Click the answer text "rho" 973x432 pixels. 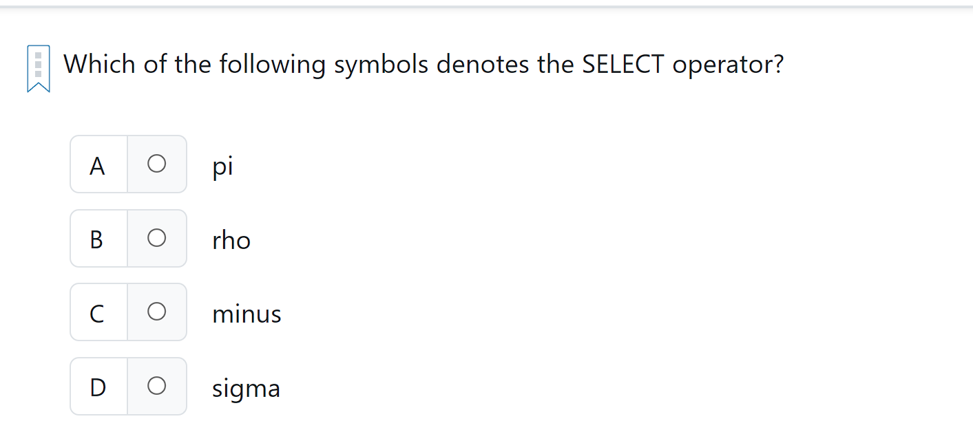click(x=231, y=239)
